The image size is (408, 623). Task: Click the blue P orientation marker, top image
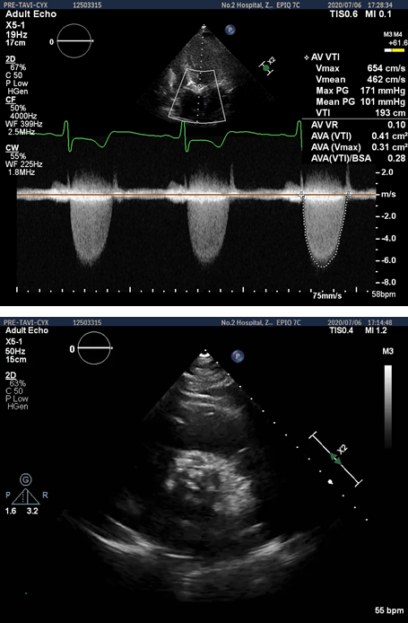[x=229, y=30]
